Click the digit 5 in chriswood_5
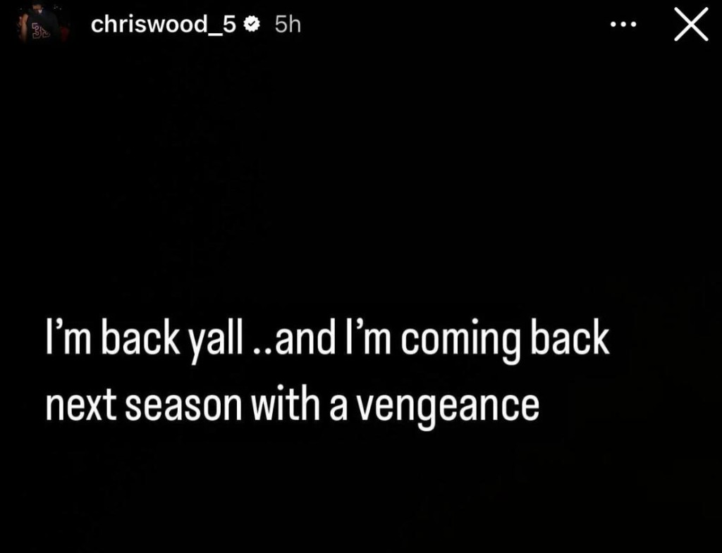The height and width of the screenshot is (553, 722). tap(229, 24)
